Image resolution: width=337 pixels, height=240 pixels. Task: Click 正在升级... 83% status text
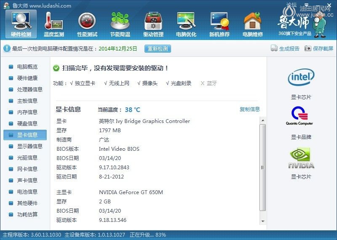(x=148, y=235)
